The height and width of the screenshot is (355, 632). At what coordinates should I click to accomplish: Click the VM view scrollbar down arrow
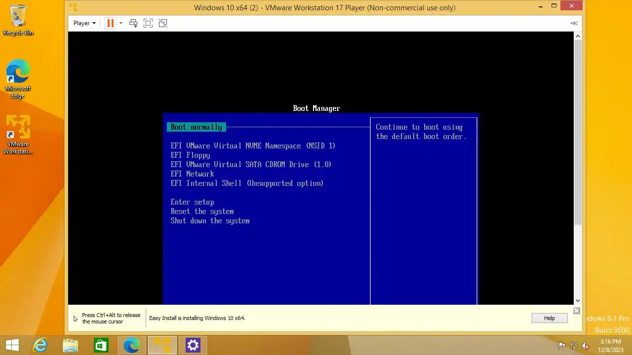578,300
